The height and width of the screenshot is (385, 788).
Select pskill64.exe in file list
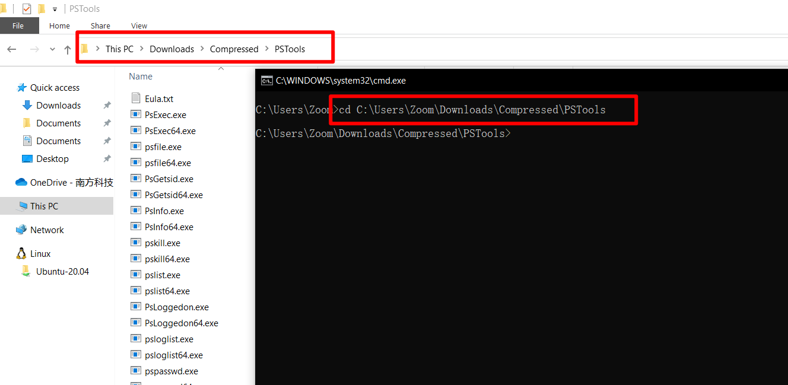tap(167, 259)
